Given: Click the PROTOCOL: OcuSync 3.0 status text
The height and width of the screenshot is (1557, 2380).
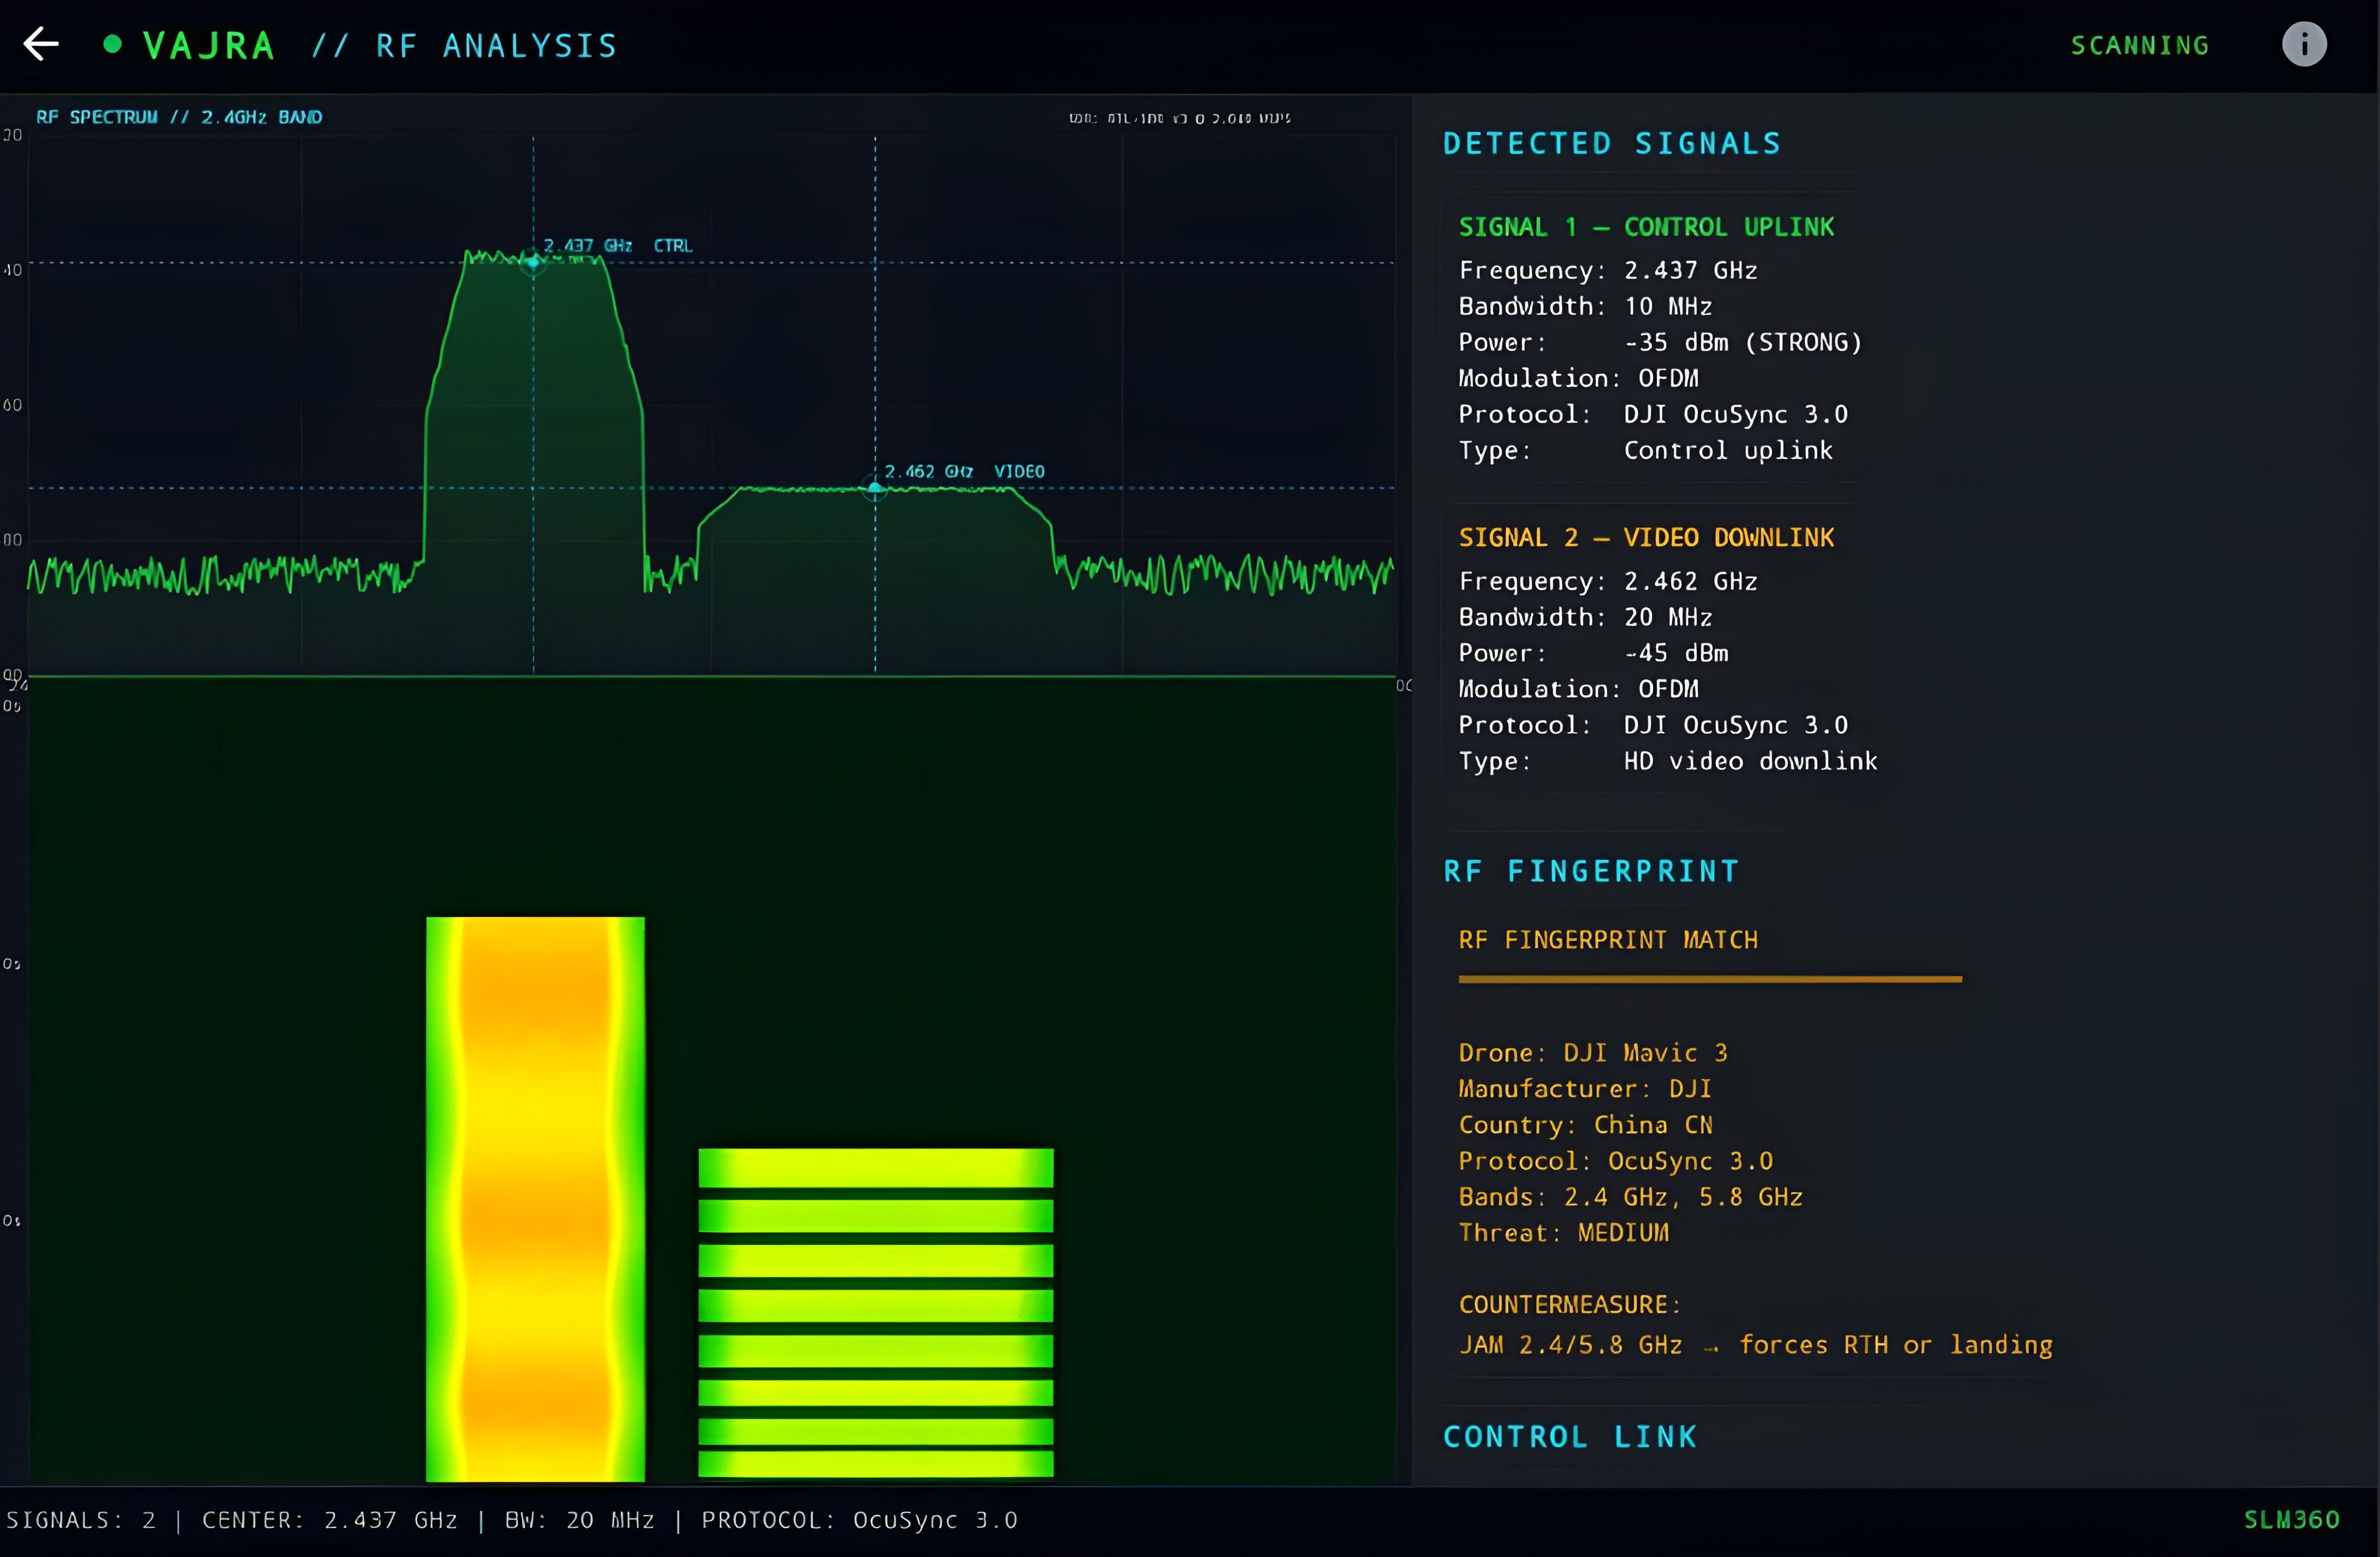Looking at the screenshot, I should 859,1520.
